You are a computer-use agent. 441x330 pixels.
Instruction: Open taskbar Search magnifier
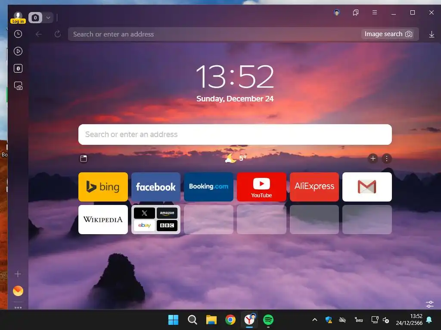(193, 320)
